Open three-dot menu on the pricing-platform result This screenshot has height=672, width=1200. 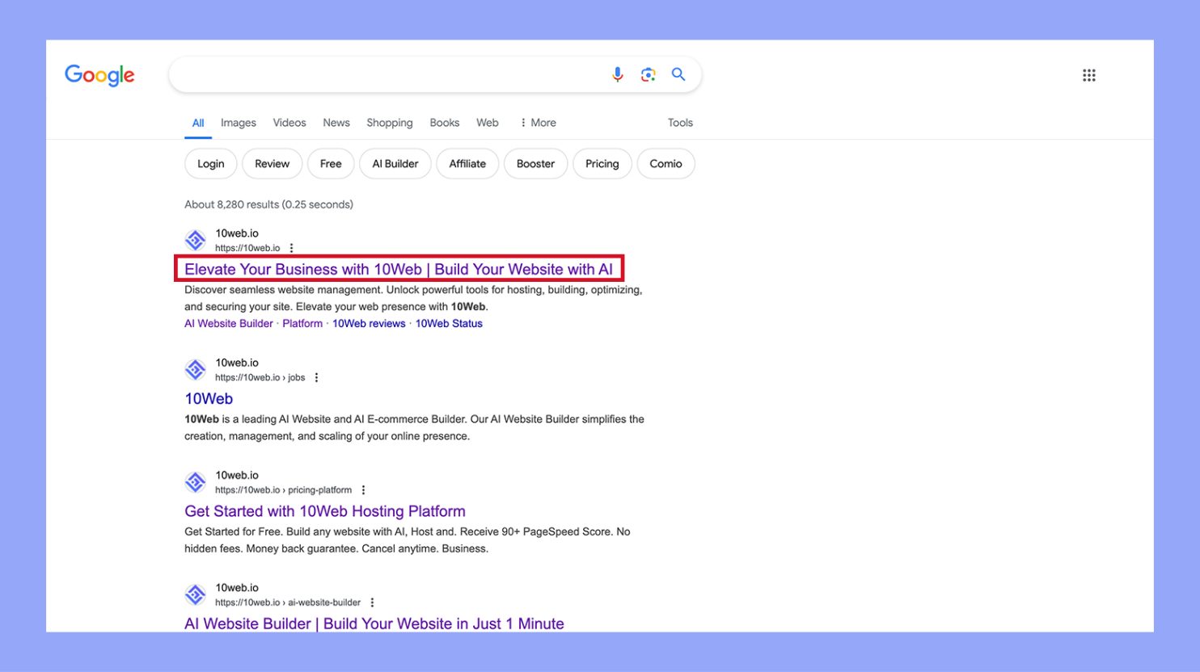point(362,489)
